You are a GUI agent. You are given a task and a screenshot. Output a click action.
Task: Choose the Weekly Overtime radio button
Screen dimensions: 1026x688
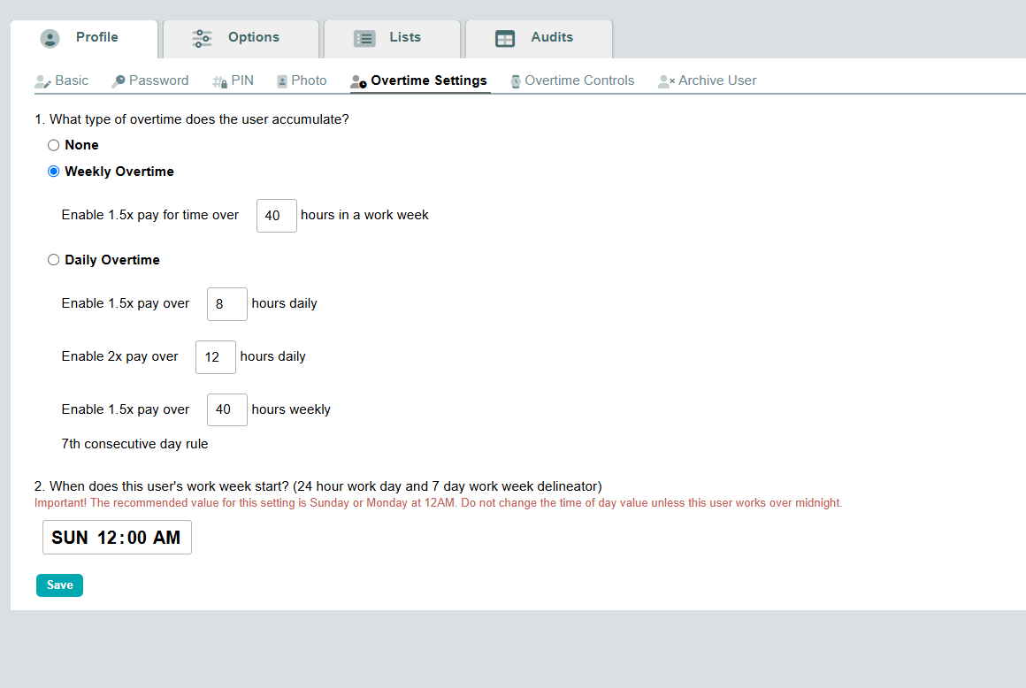[54, 172]
